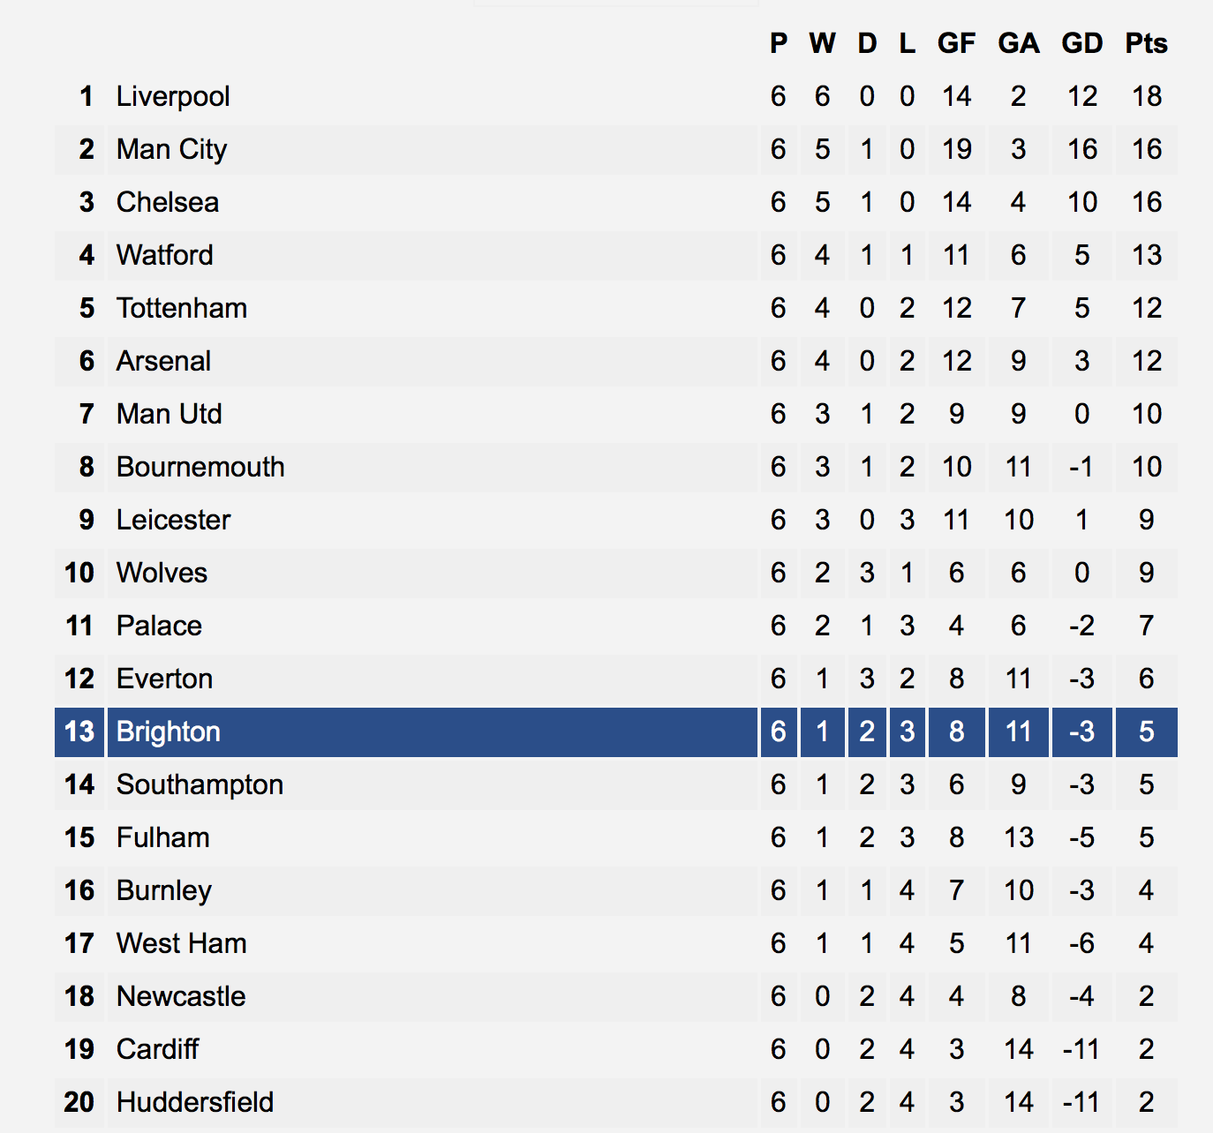Click the Southampton team name
This screenshot has height=1133, width=1213.
click(200, 784)
